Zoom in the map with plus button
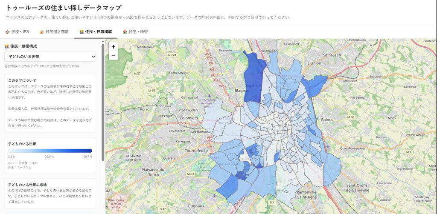Viewport: 437px width, 214px height. pos(114,47)
